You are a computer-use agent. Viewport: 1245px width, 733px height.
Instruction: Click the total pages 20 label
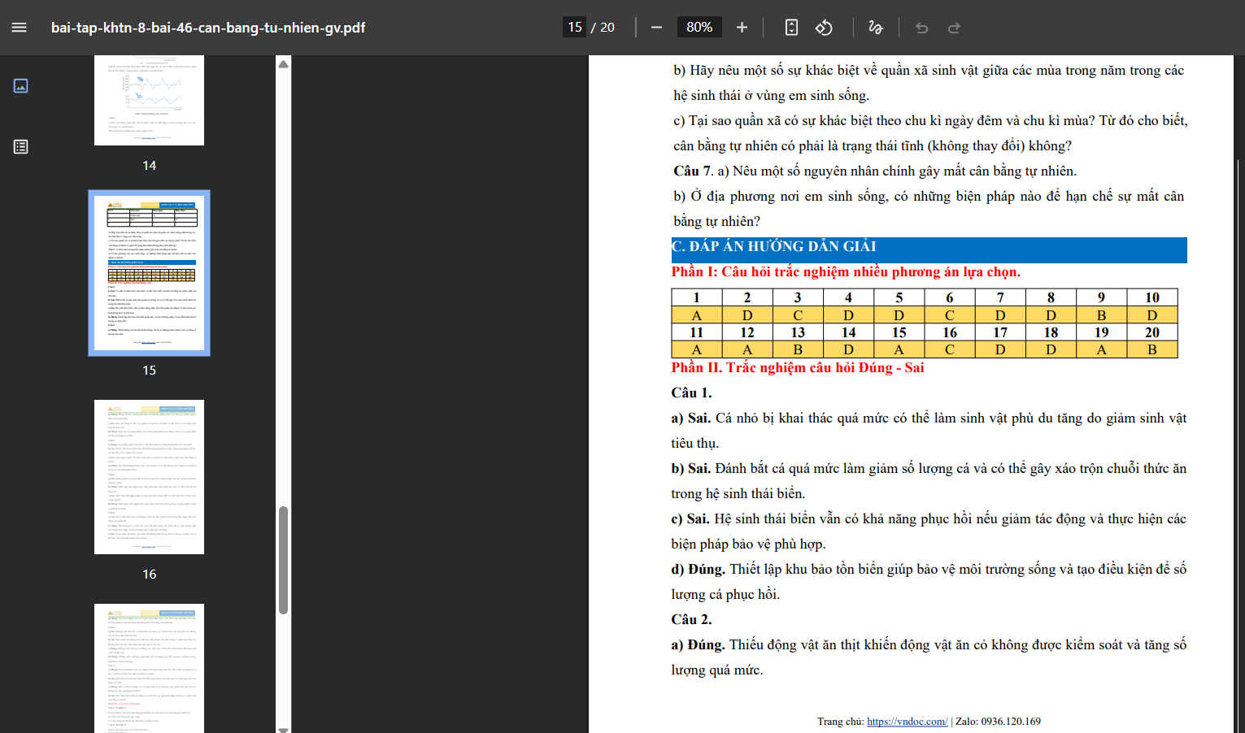pos(607,28)
